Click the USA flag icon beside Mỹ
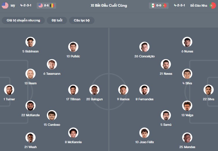Image resolution: width=218 pixels, height=151 pixels. (x=5, y=6)
